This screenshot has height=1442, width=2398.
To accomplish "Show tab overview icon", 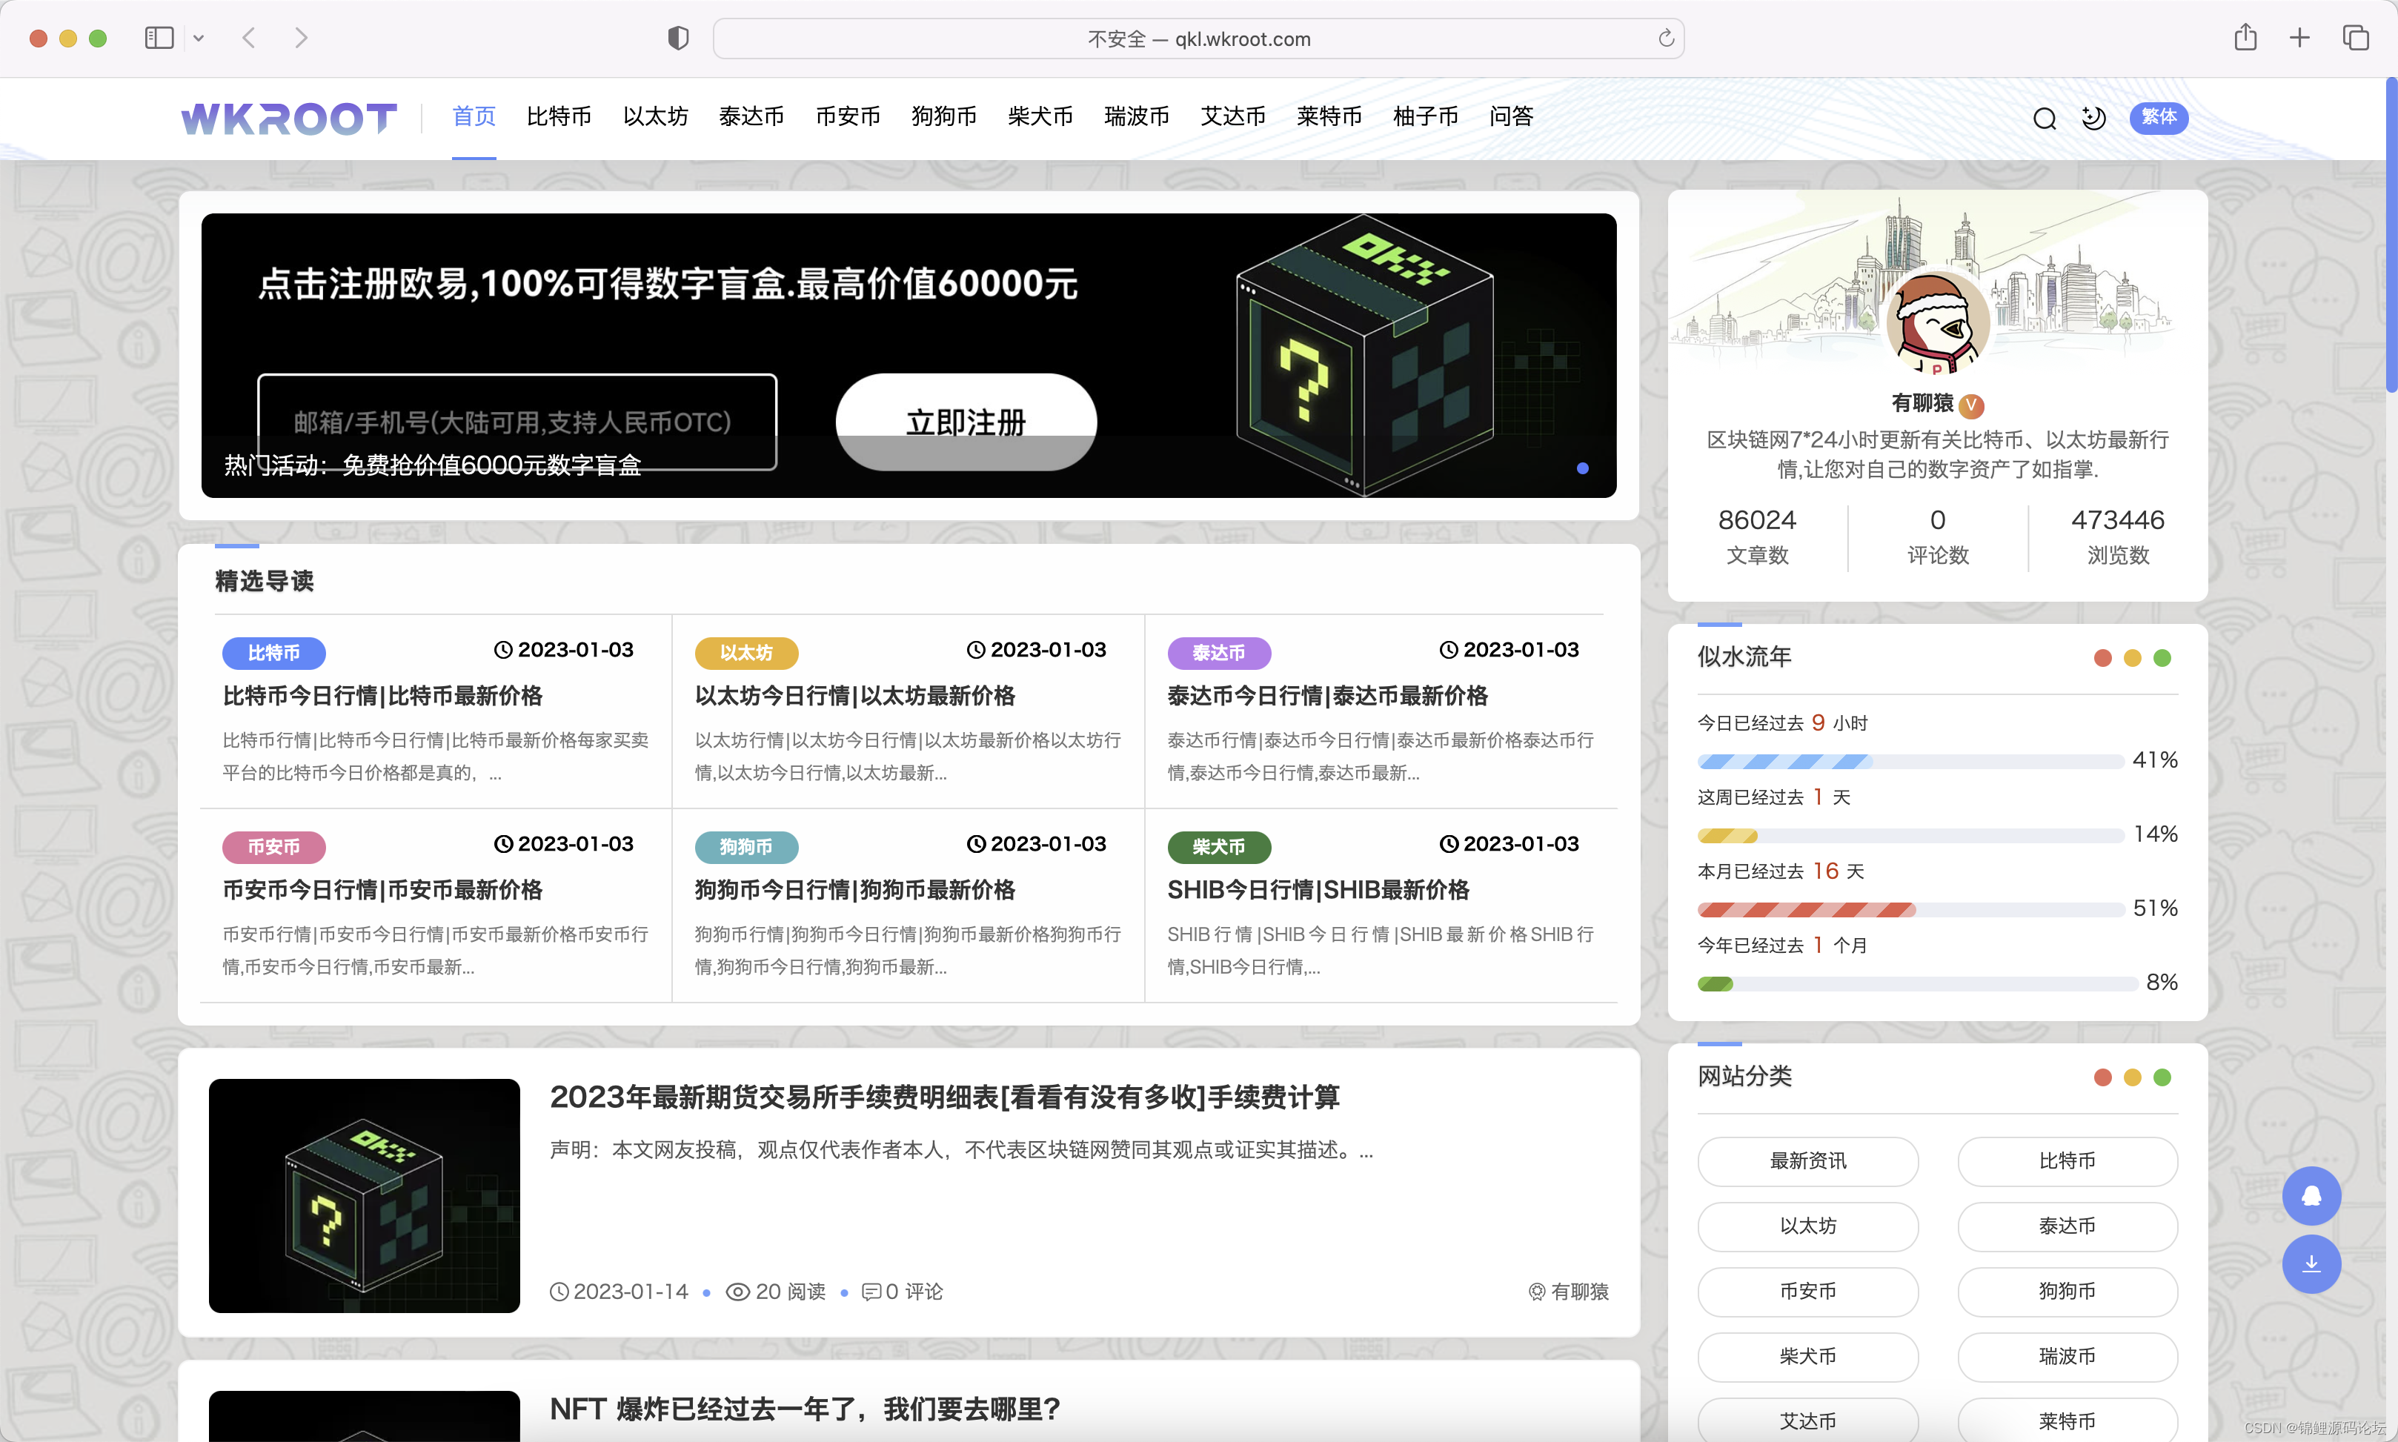I will click(x=2355, y=39).
